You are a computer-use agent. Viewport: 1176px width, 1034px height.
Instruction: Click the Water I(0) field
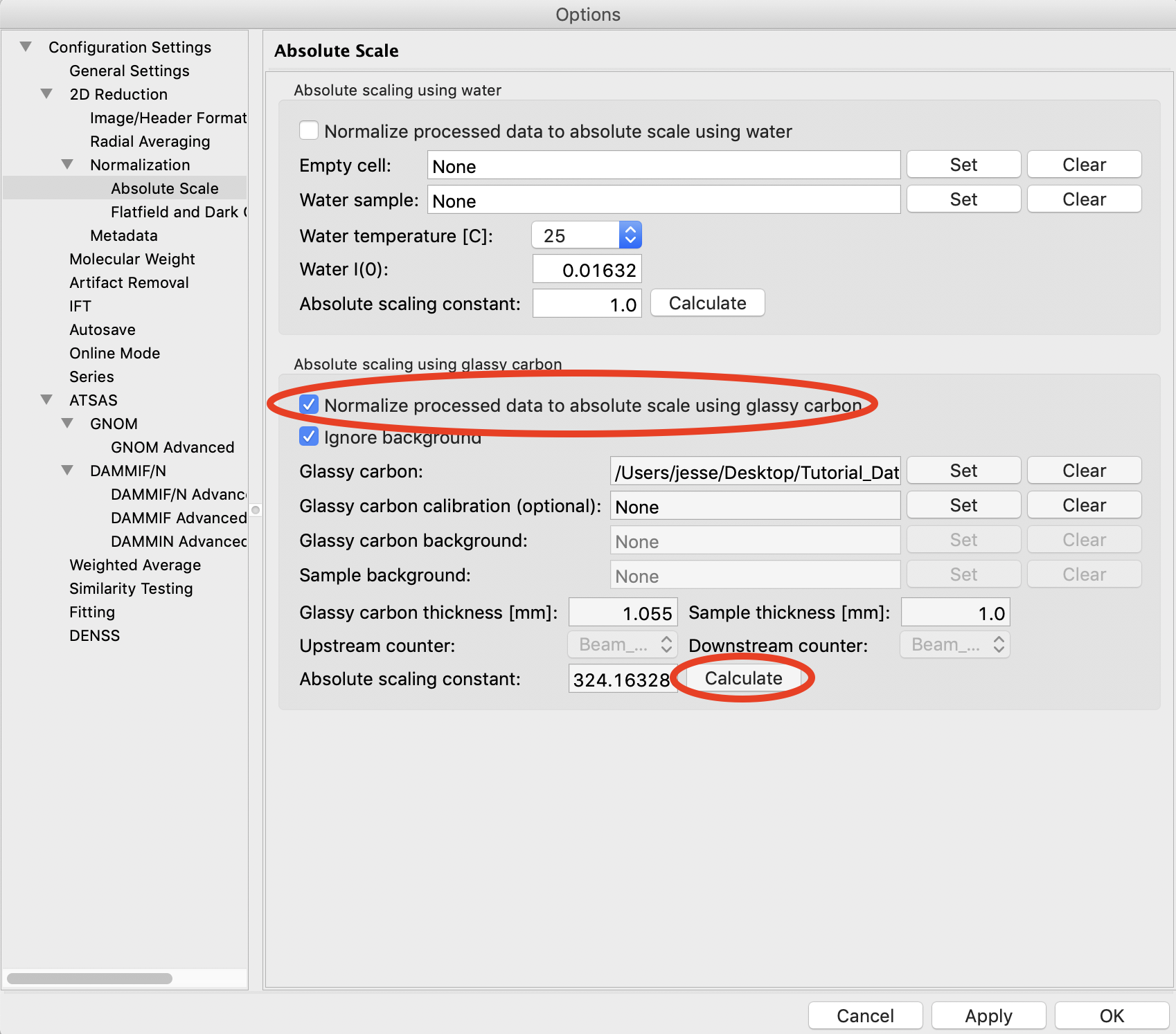pos(587,269)
